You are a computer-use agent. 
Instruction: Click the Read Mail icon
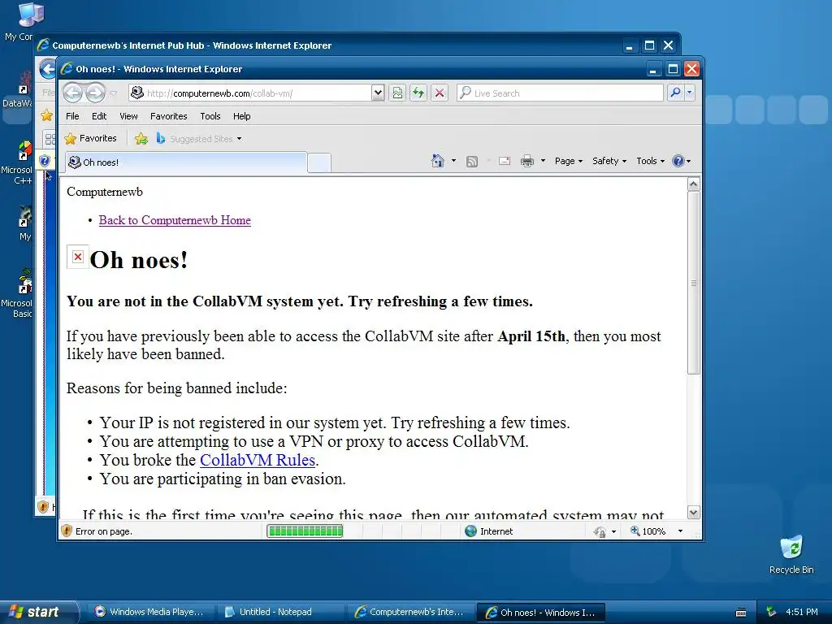tap(504, 161)
